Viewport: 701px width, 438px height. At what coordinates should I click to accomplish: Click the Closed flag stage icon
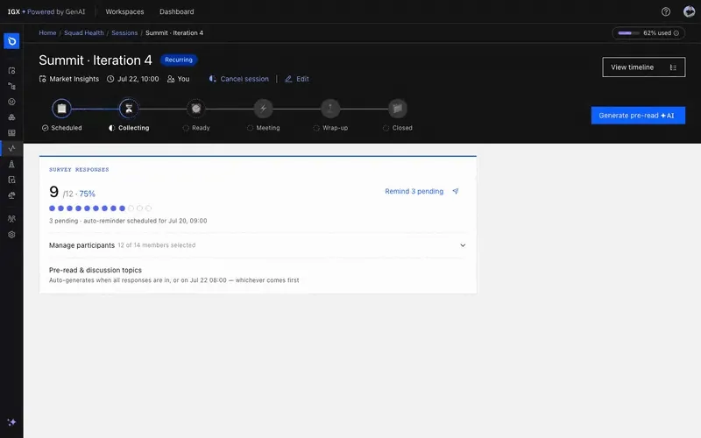tap(398, 109)
